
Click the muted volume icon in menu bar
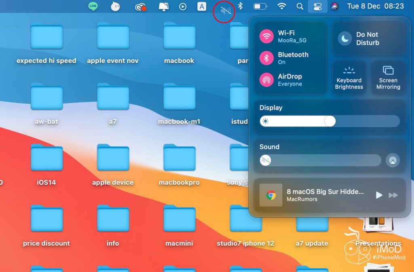point(226,11)
